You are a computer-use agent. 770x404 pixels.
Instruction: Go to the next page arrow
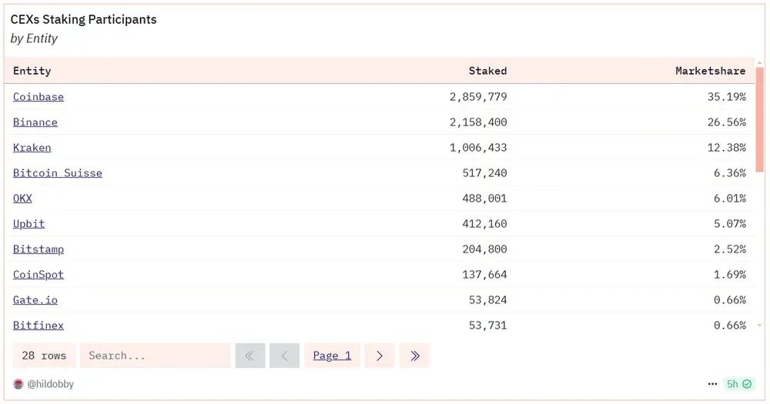point(380,356)
